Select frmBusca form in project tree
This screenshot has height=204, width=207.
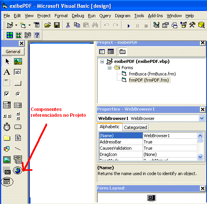click(x=153, y=74)
